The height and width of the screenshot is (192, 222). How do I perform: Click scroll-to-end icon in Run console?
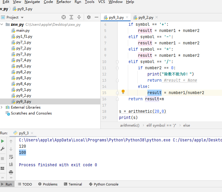pyautogui.click(x=11, y=164)
